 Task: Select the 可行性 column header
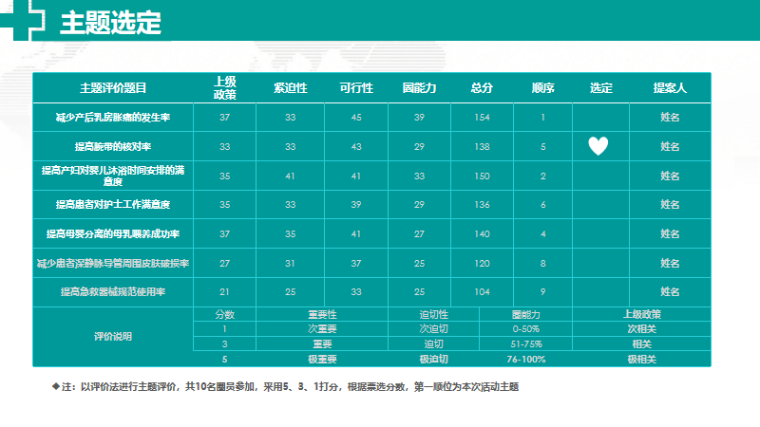[x=356, y=88]
